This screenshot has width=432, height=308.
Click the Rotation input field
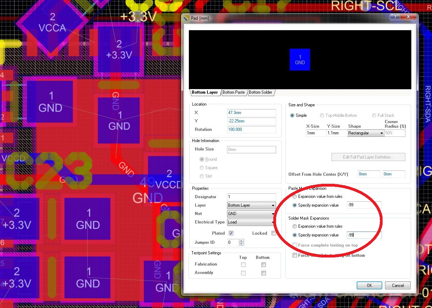point(251,129)
